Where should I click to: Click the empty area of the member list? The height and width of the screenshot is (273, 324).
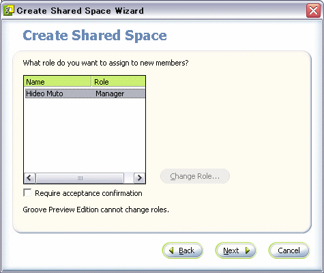pyautogui.click(x=85, y=135)
